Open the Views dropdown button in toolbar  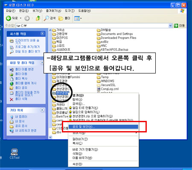coord(78,18)
